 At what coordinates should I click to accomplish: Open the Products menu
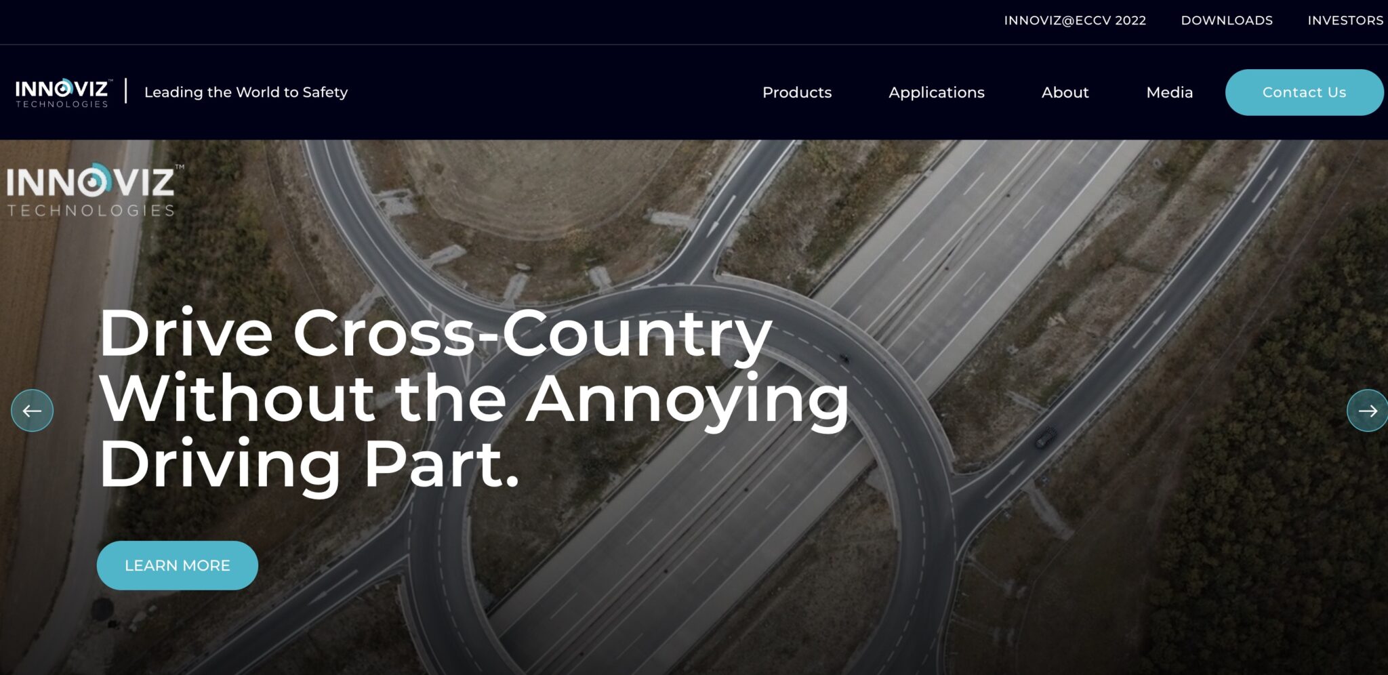click(797, 92)
